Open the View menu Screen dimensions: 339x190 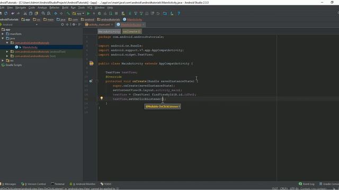10,7
